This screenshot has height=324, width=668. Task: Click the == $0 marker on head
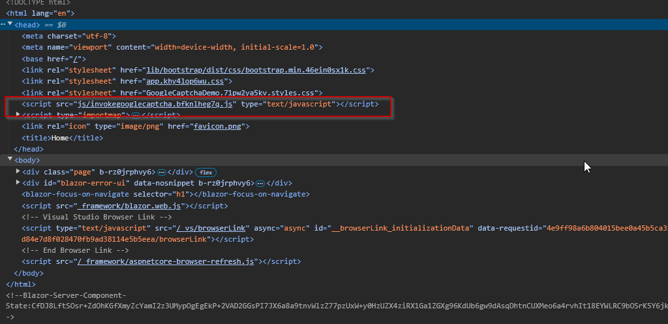coord(55,25)
